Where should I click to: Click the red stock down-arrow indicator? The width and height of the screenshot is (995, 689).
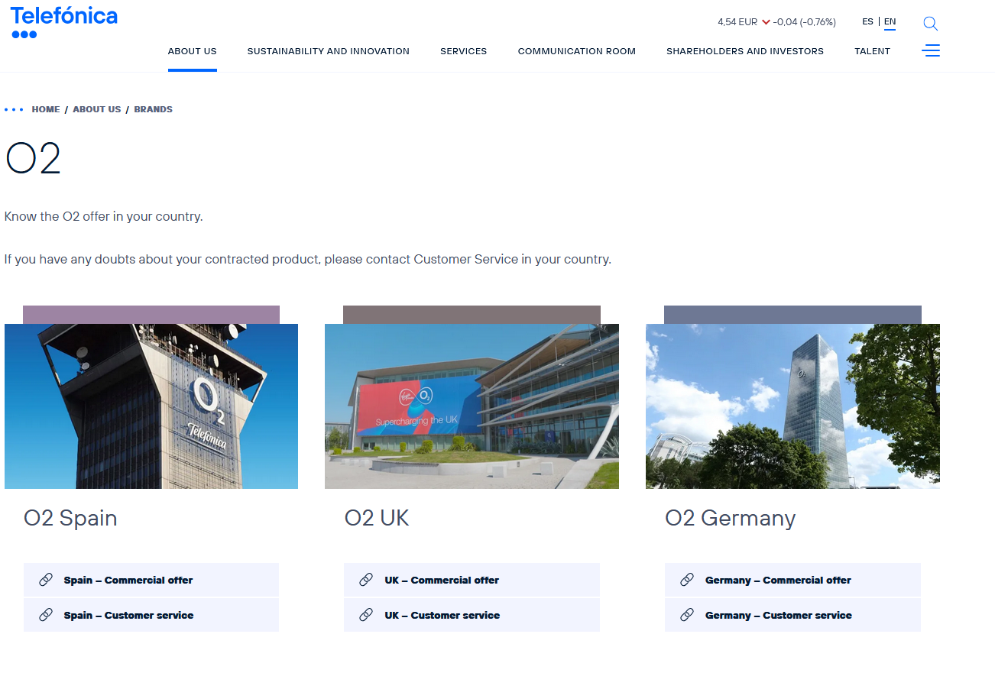pyautogui.click(x=766, y=22)
